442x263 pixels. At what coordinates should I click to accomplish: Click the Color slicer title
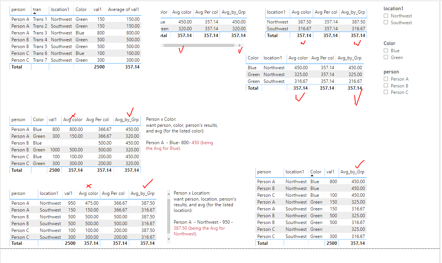point(389,44)
